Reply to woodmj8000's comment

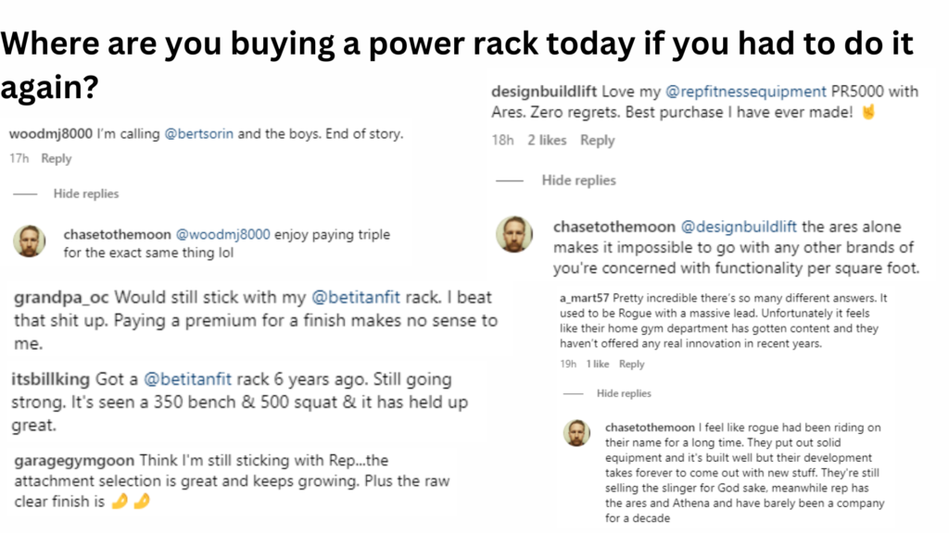[x=57, y=158]
